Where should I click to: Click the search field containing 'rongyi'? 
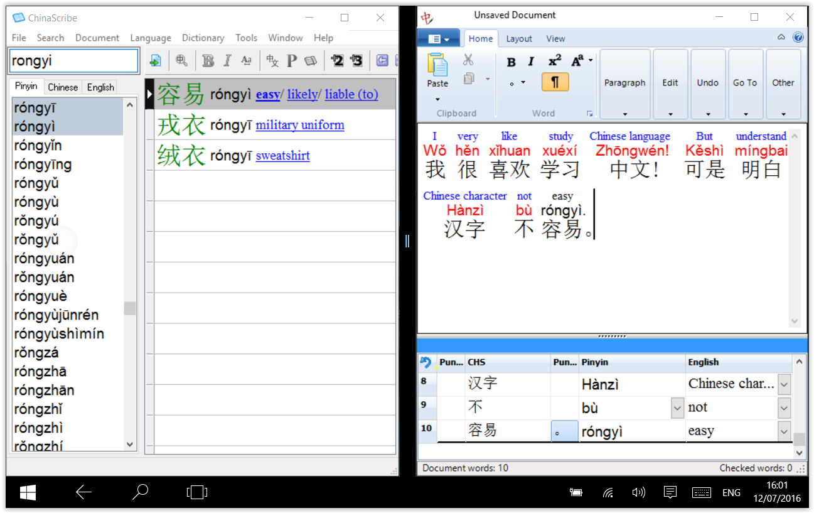click(x=73, y=61)
